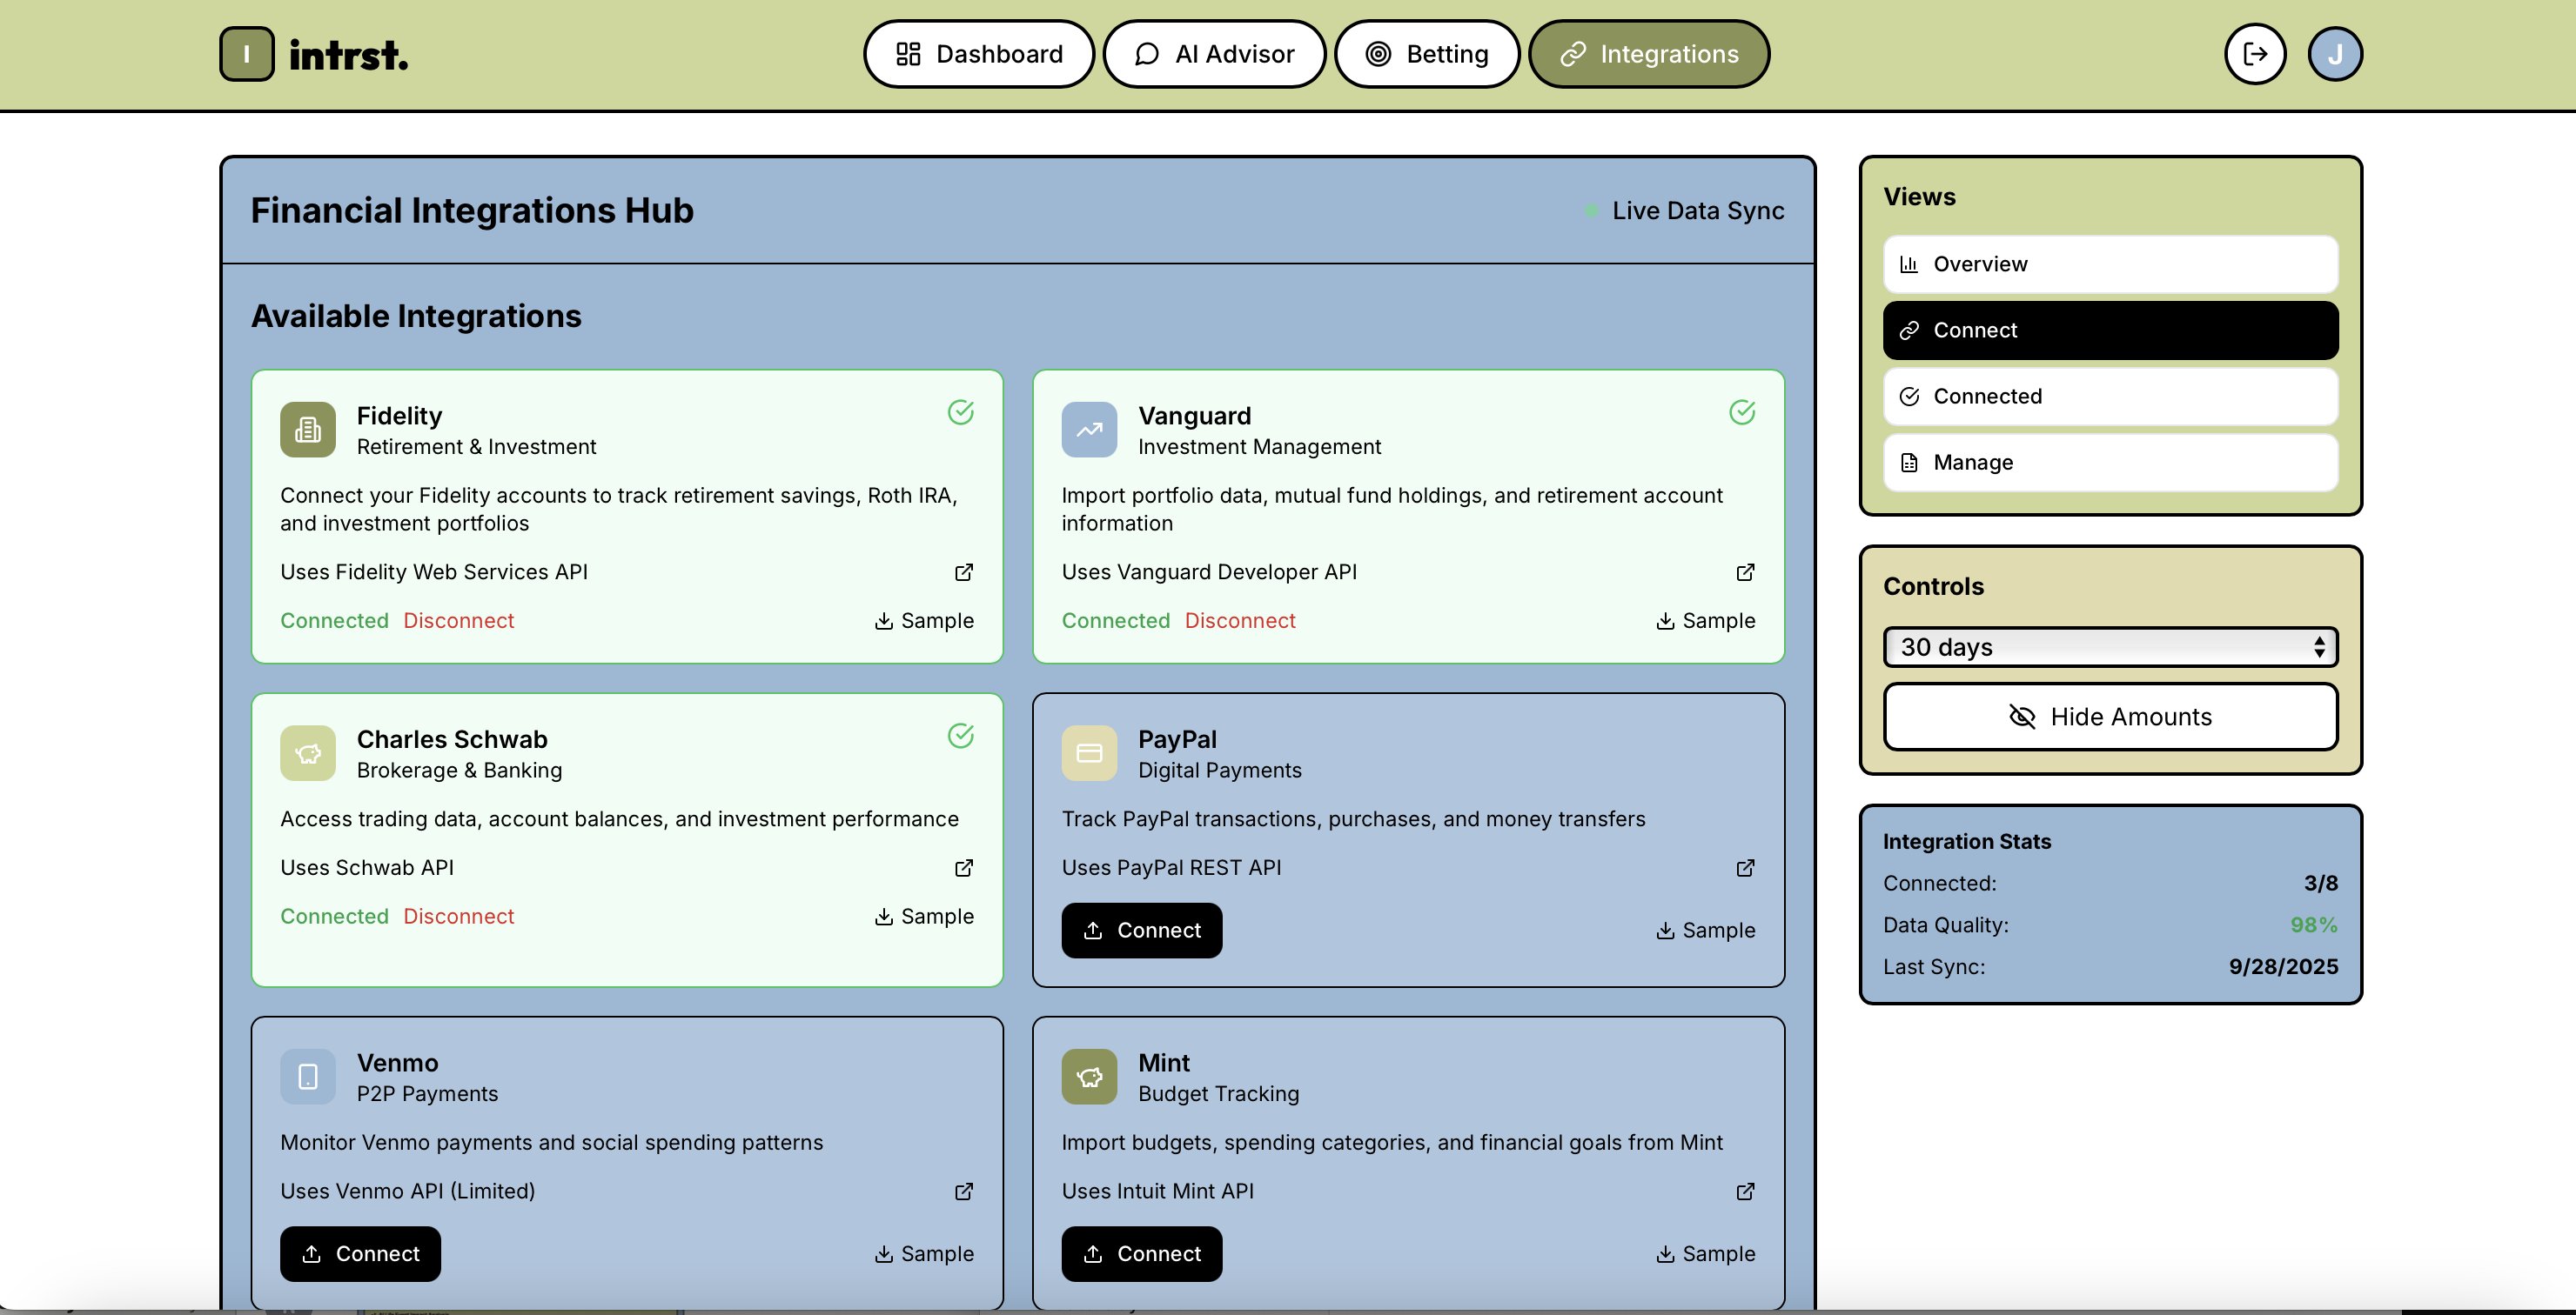Open Intuit Mint API external link icon
This screenshot has width=2576, height=1315.
coord(1745,1192)
